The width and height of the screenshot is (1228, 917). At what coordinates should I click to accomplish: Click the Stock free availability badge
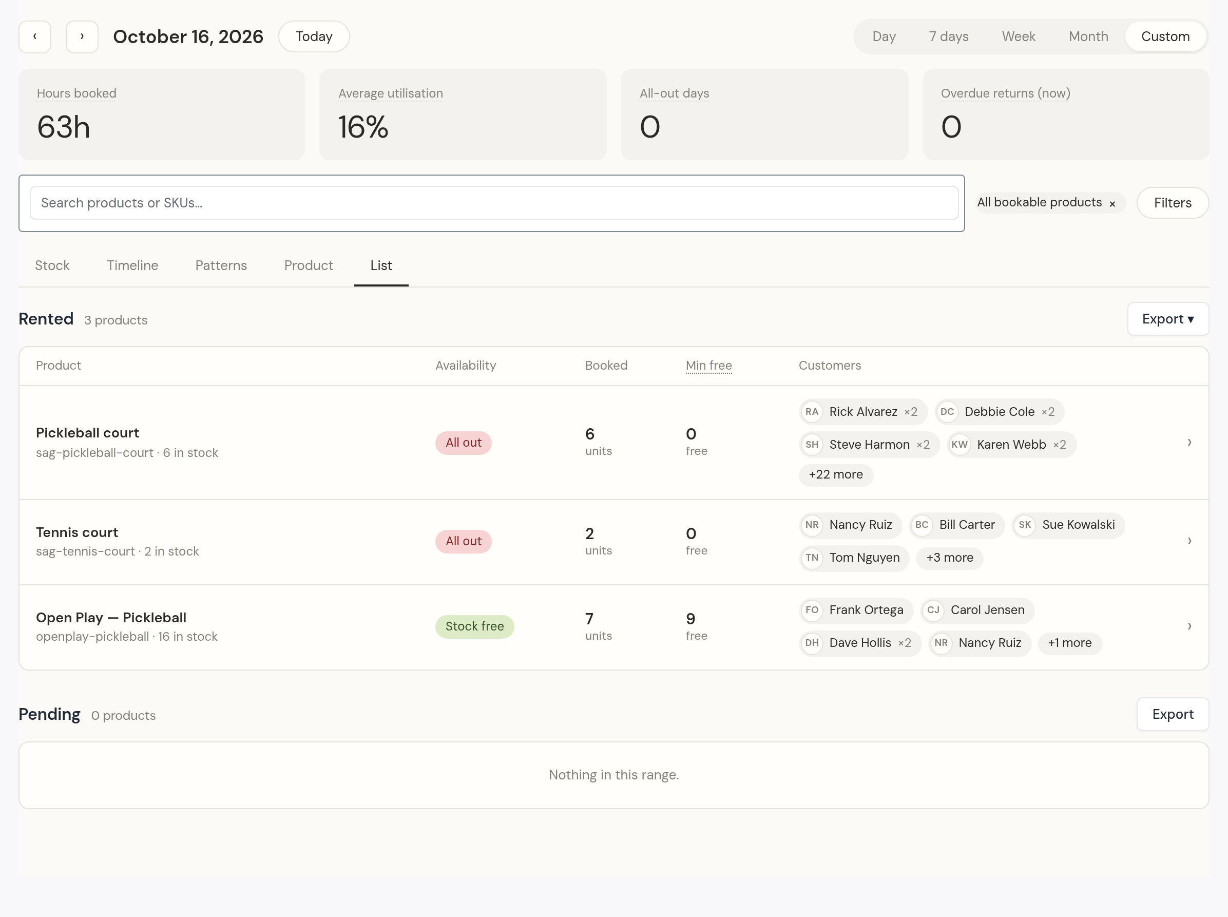[474, 627]
